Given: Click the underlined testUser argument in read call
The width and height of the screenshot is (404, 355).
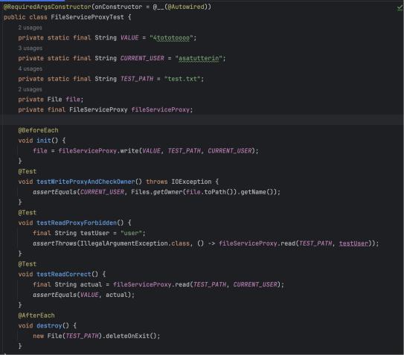Looking at the screenshot, I should coord(353,243).
